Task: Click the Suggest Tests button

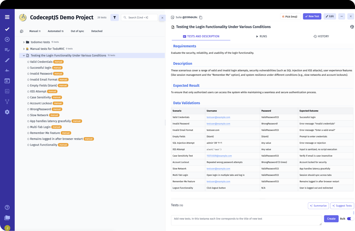Action: 342,206
